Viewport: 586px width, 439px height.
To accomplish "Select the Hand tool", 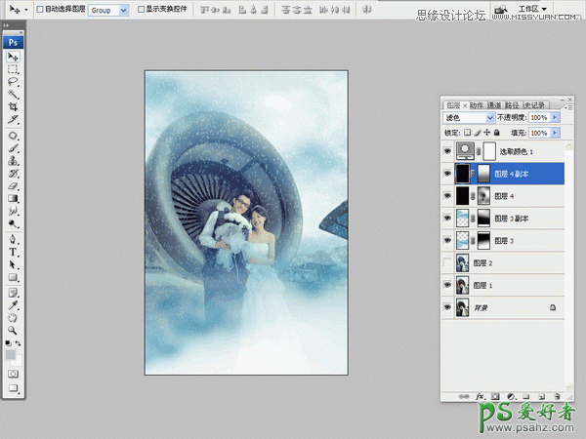I will 14,317.
